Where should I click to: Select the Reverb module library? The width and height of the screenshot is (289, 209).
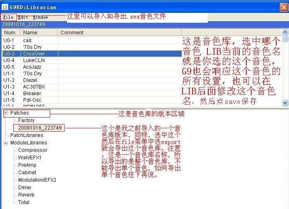tap(26, 195)
